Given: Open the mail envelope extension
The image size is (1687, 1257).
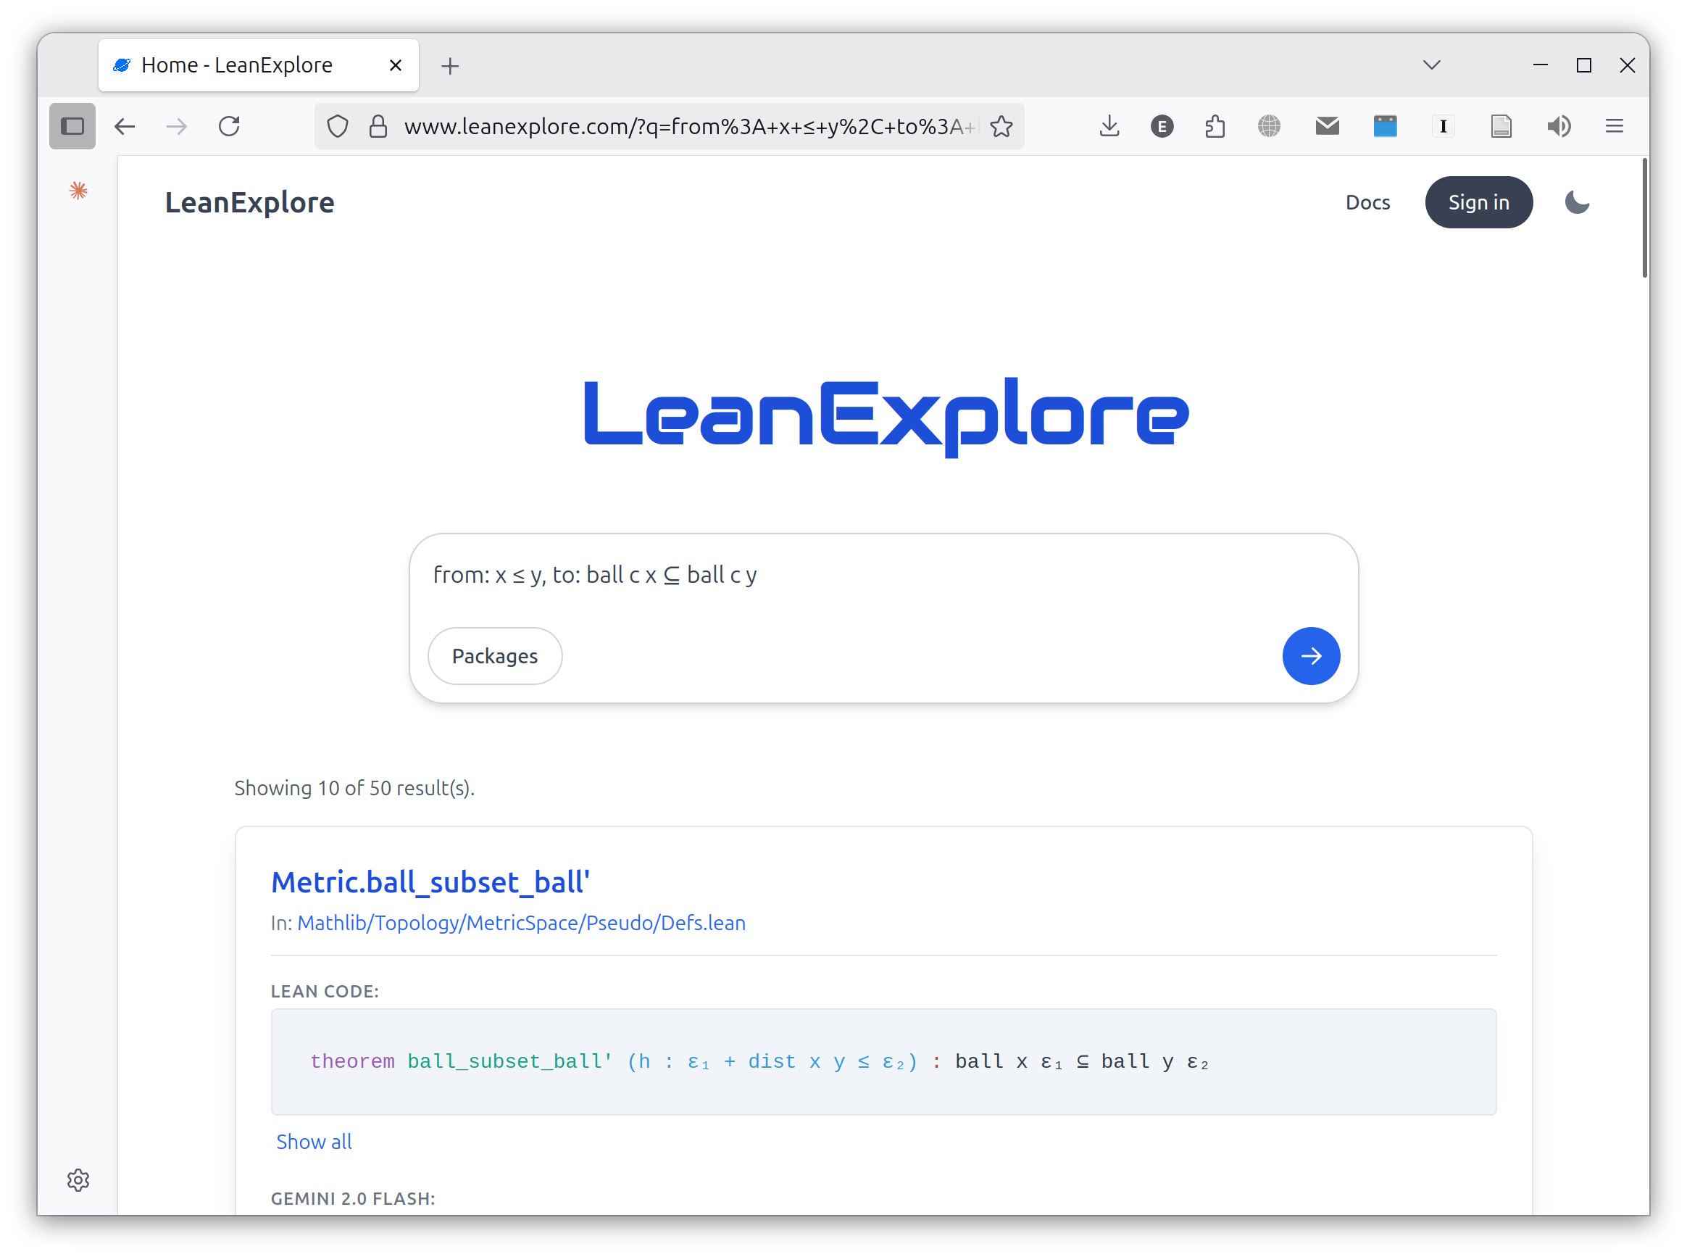Looking at the screenshot, I should (1328, 126).
